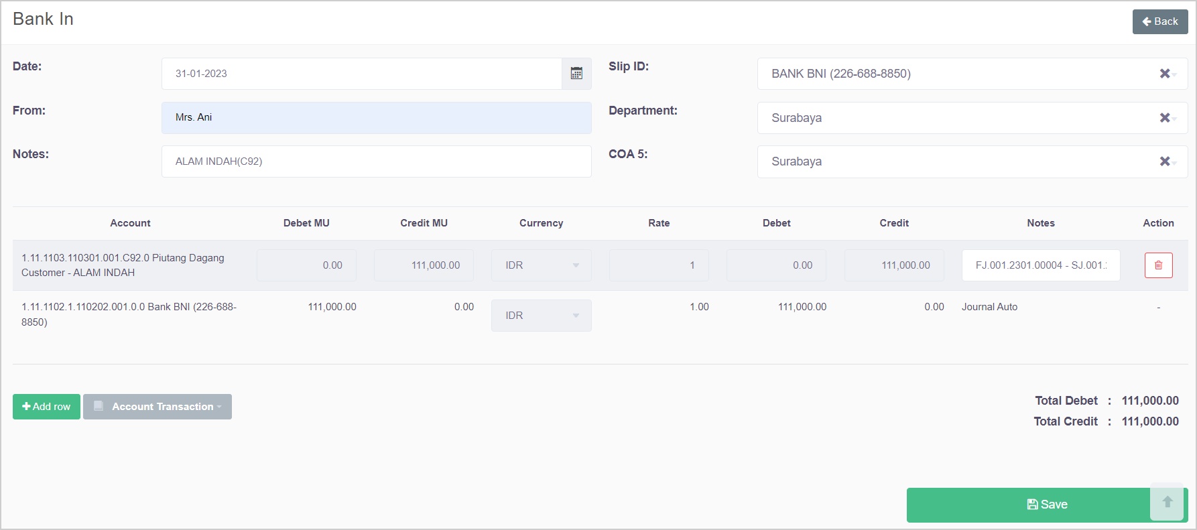Click the Notes field with ALAM INDAH(C92)

click(x=376, y=161)
